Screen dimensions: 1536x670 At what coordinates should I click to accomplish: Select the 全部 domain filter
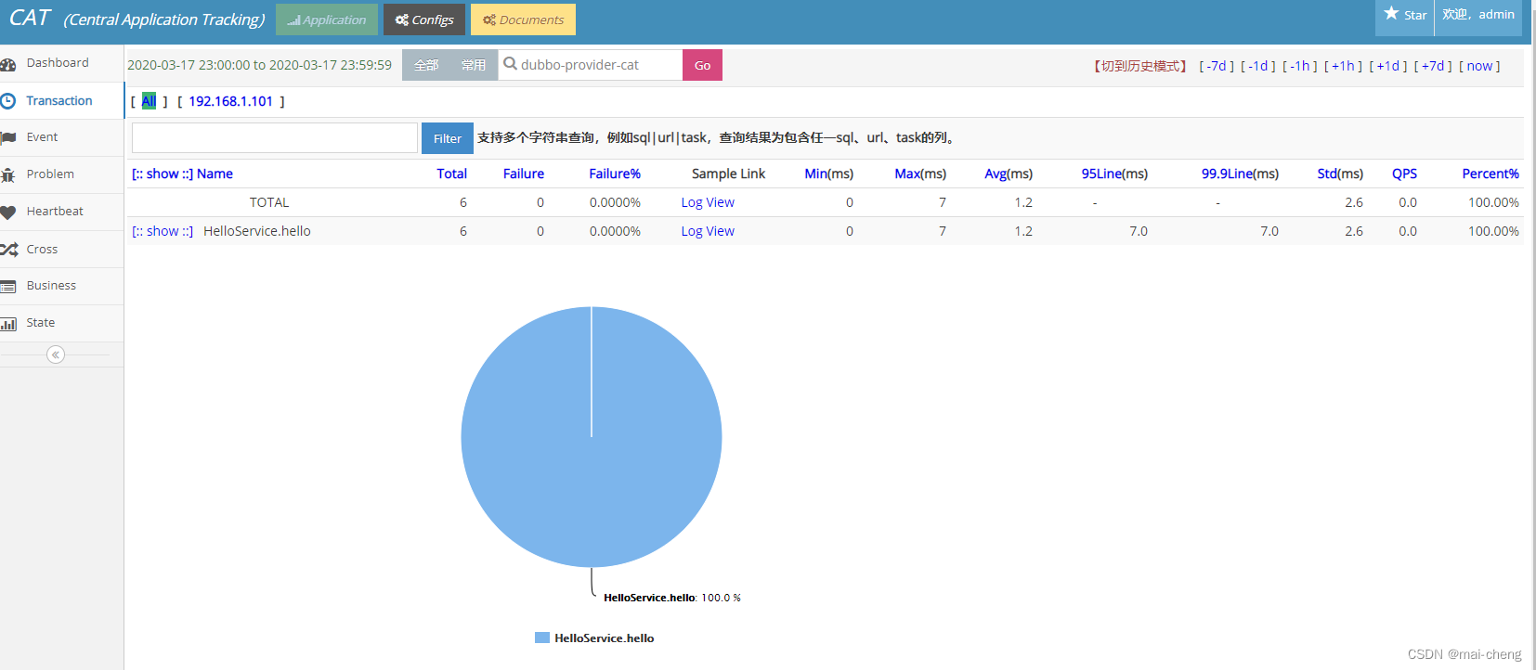426,65
